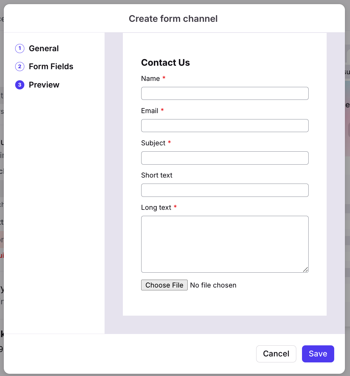
Task: Click the step 1 circle icon
Action: coord(20,48)
